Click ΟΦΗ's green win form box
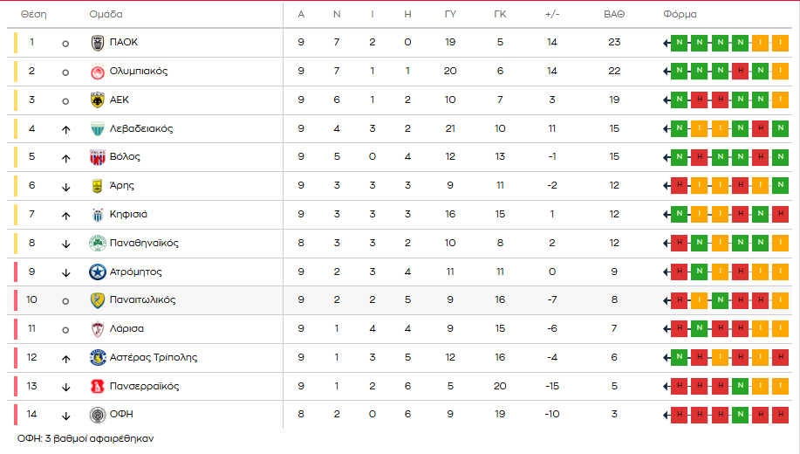800x454 pixels. pos(741,415)
